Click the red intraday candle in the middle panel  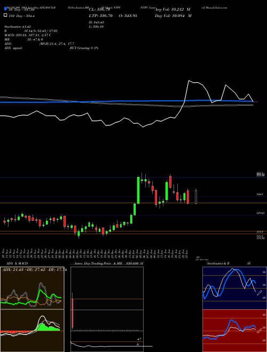[73, 313]
